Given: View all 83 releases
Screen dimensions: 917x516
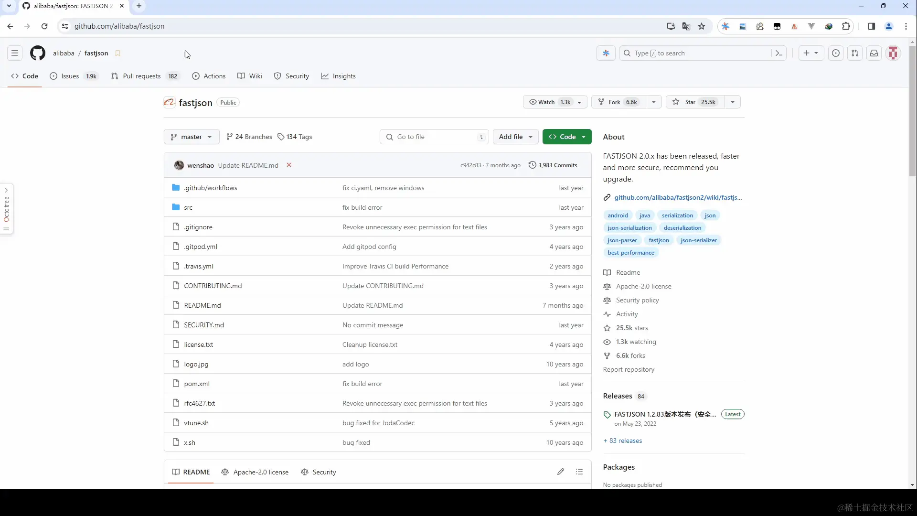Looking at the screenshot, I should 623,441.
